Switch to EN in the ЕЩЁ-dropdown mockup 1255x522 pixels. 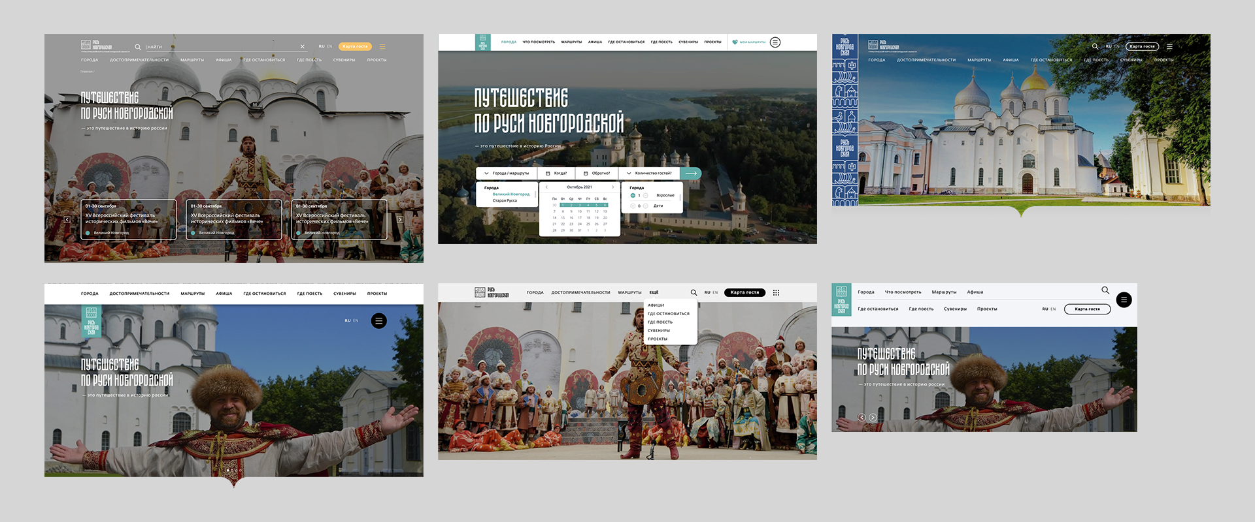[715, 292]
